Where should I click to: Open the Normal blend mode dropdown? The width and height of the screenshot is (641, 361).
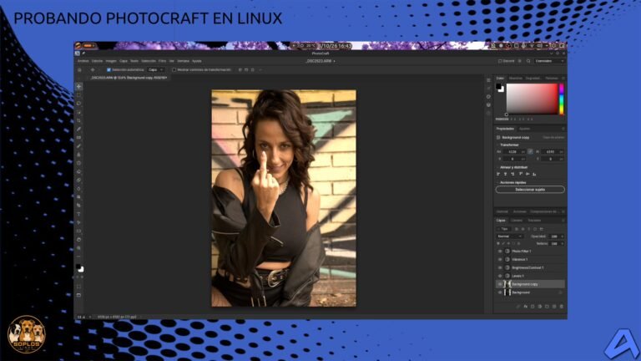click(509, 236)
